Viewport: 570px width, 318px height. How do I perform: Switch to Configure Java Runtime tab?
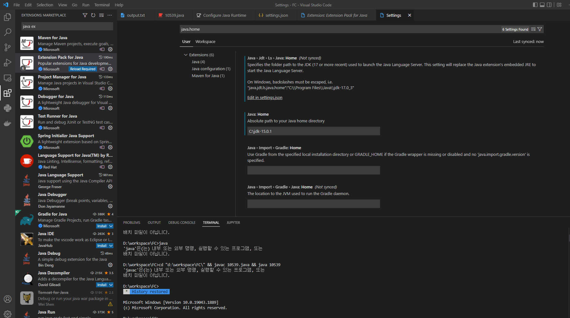tap(224, 15)
